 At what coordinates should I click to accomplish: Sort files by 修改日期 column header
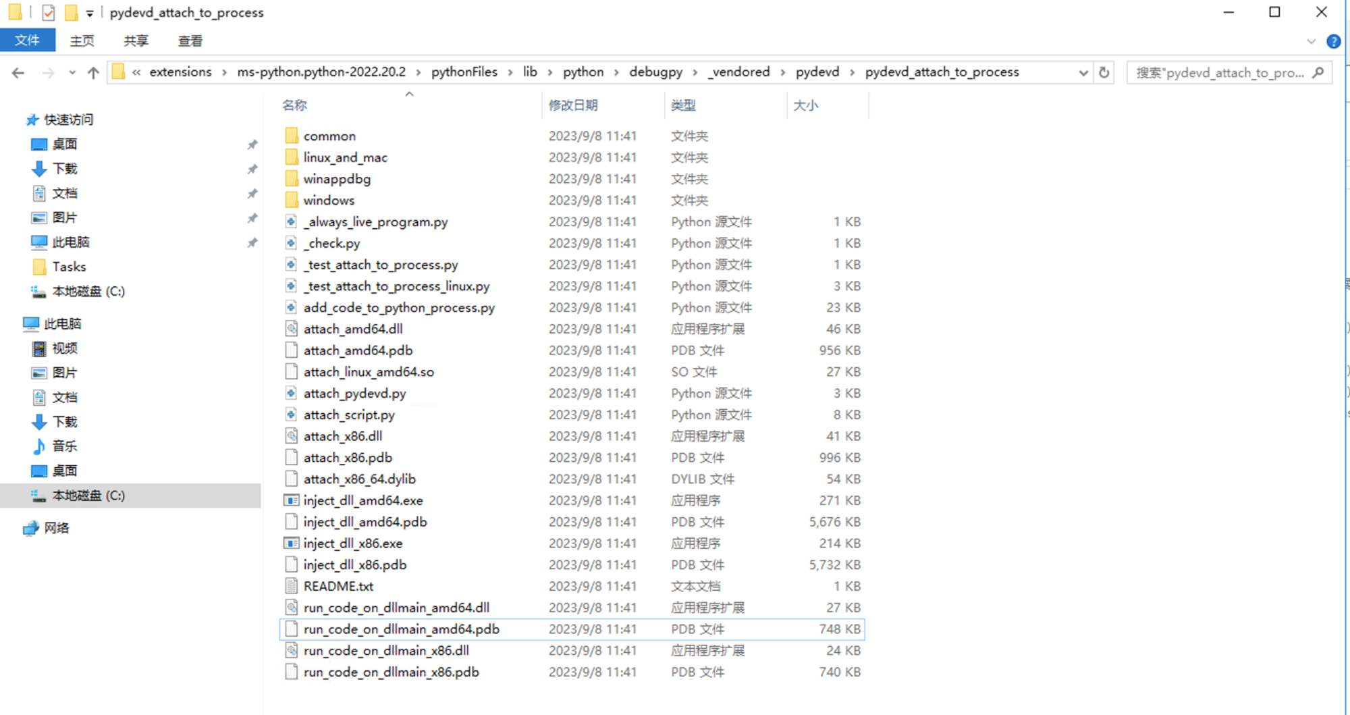click(x=573, y=105)
